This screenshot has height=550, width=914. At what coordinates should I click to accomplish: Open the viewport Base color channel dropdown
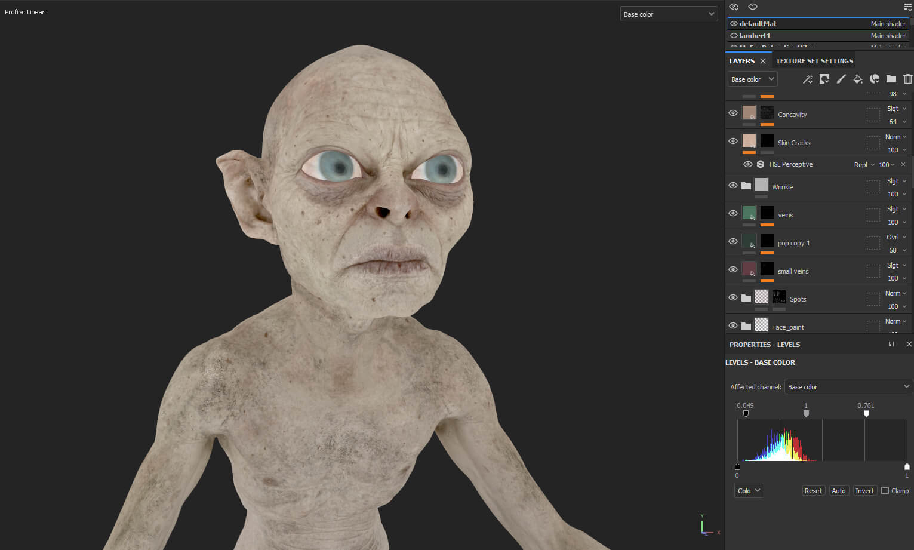(669, 14)
